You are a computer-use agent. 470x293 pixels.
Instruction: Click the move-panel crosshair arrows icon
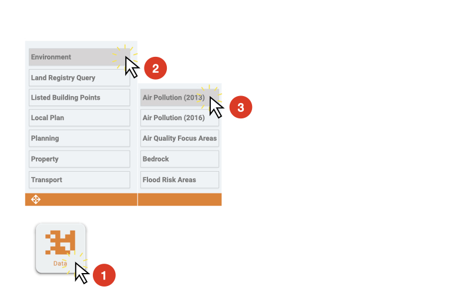click(36, 199)
